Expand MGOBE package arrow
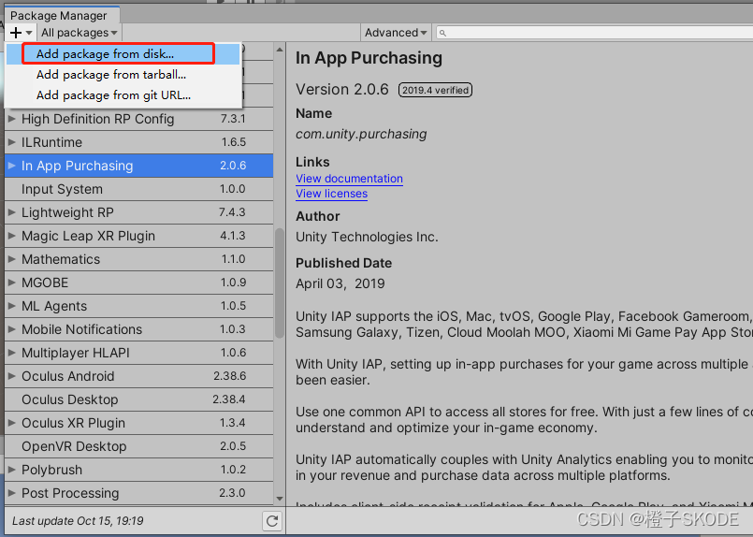753x537 pixels. [12, 283]
